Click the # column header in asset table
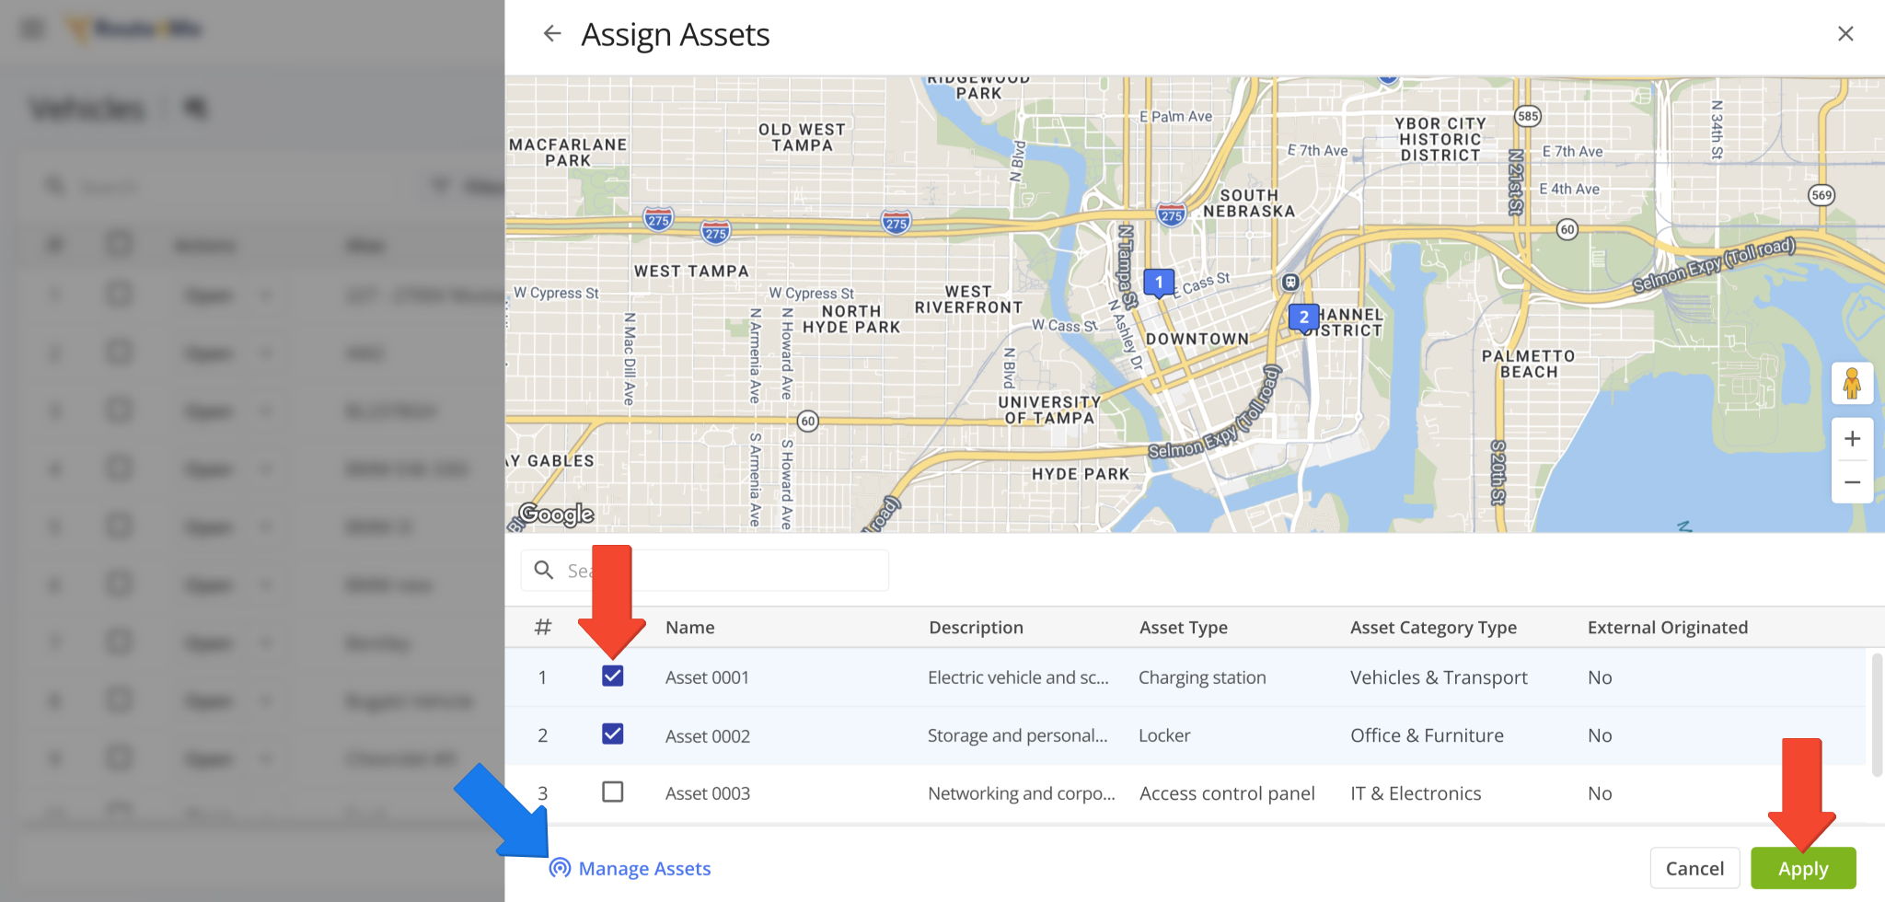This screenshot has height=902, width=1885. point(543,628)
